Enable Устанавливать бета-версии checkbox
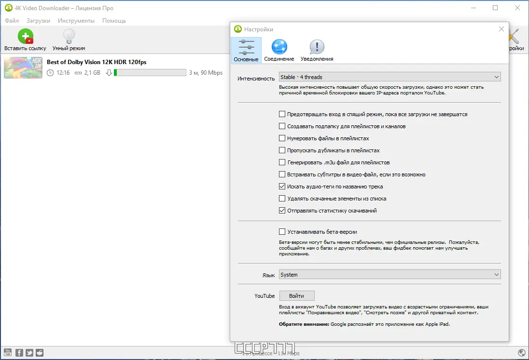This screenshot has height=360, width=529. [x=282, y=232]
